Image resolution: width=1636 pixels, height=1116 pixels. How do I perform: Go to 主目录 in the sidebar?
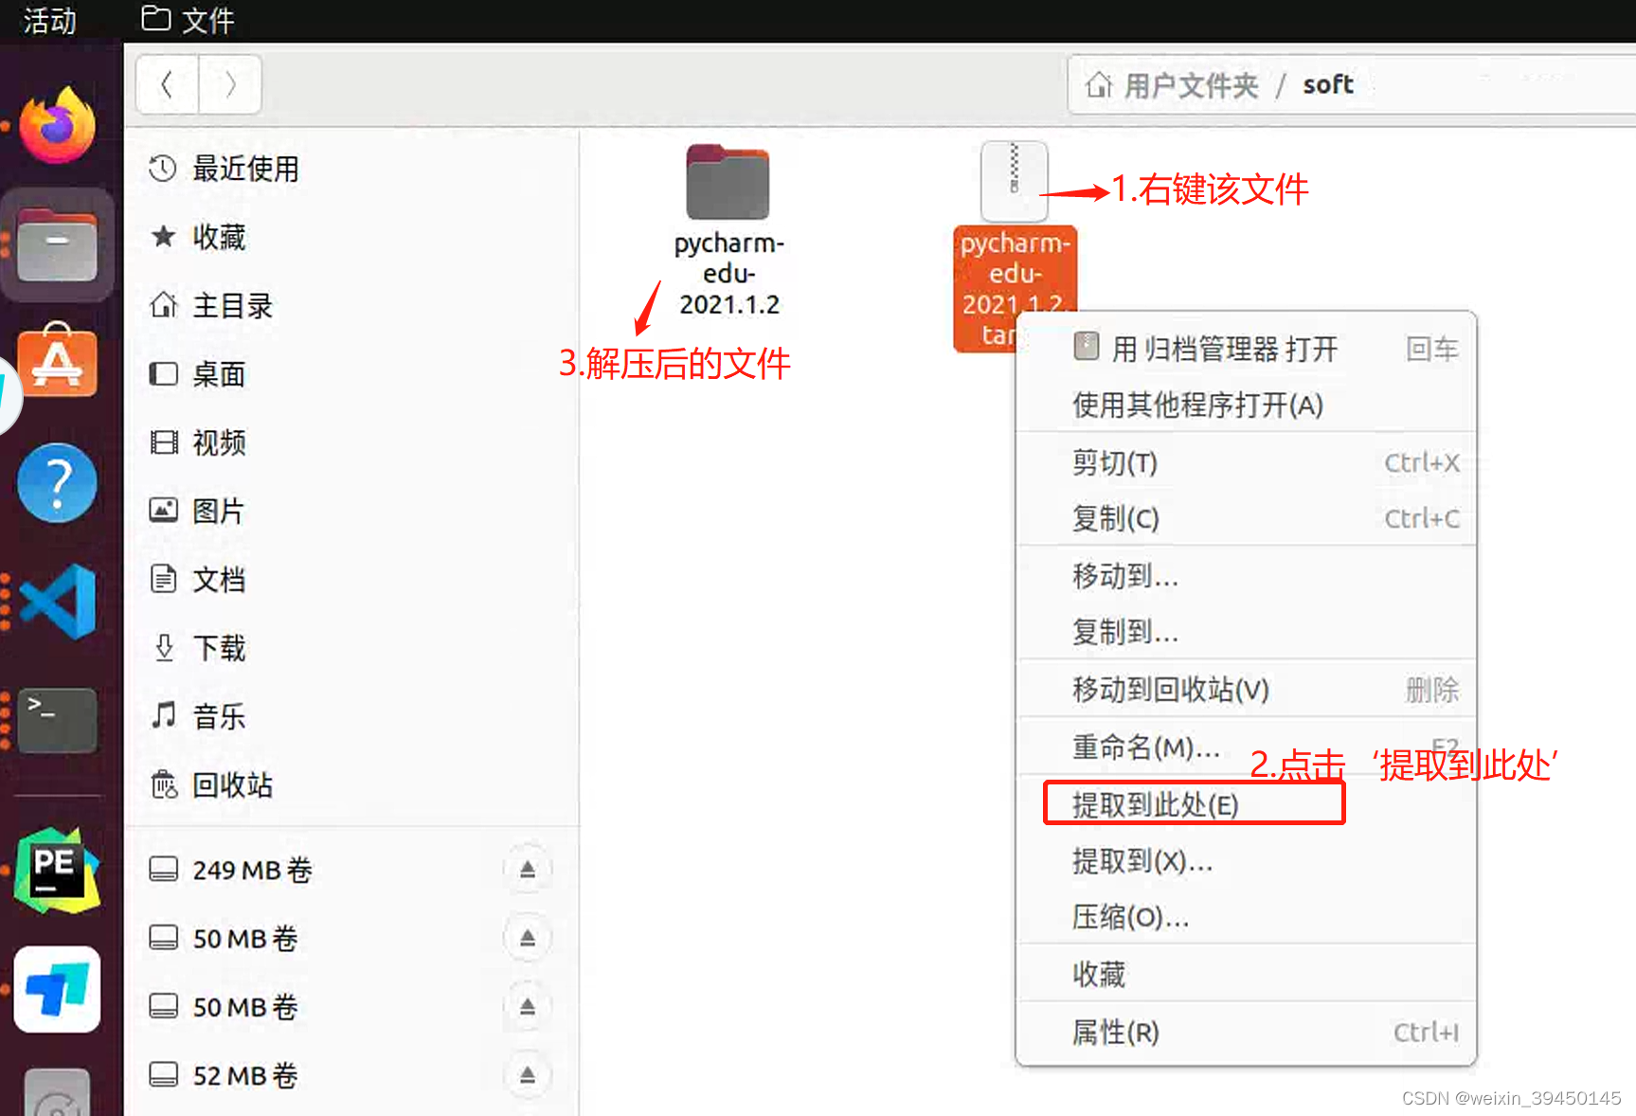coord(351,305)
